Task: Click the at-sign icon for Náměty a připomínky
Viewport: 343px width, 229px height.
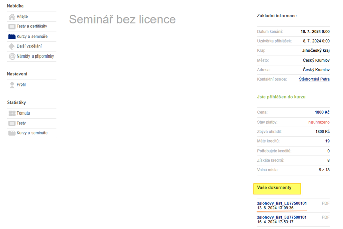Action: 12,56
